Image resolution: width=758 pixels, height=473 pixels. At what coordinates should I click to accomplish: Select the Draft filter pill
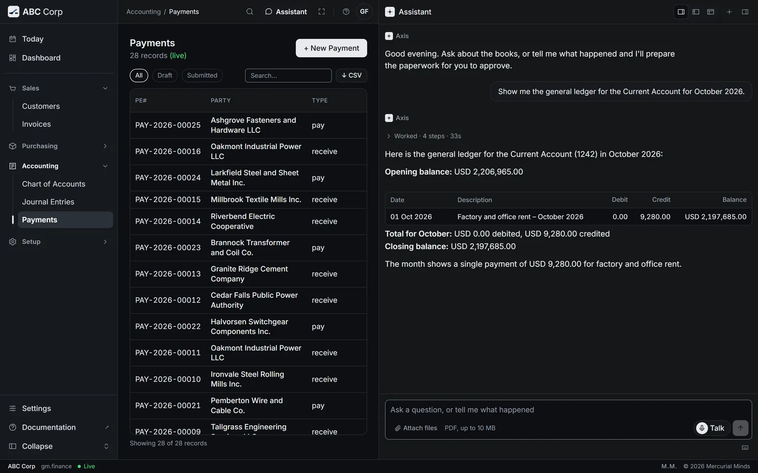click(165, 76)
